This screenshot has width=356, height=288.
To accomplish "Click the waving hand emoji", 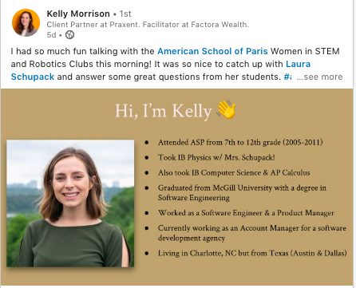I will 227,109.
